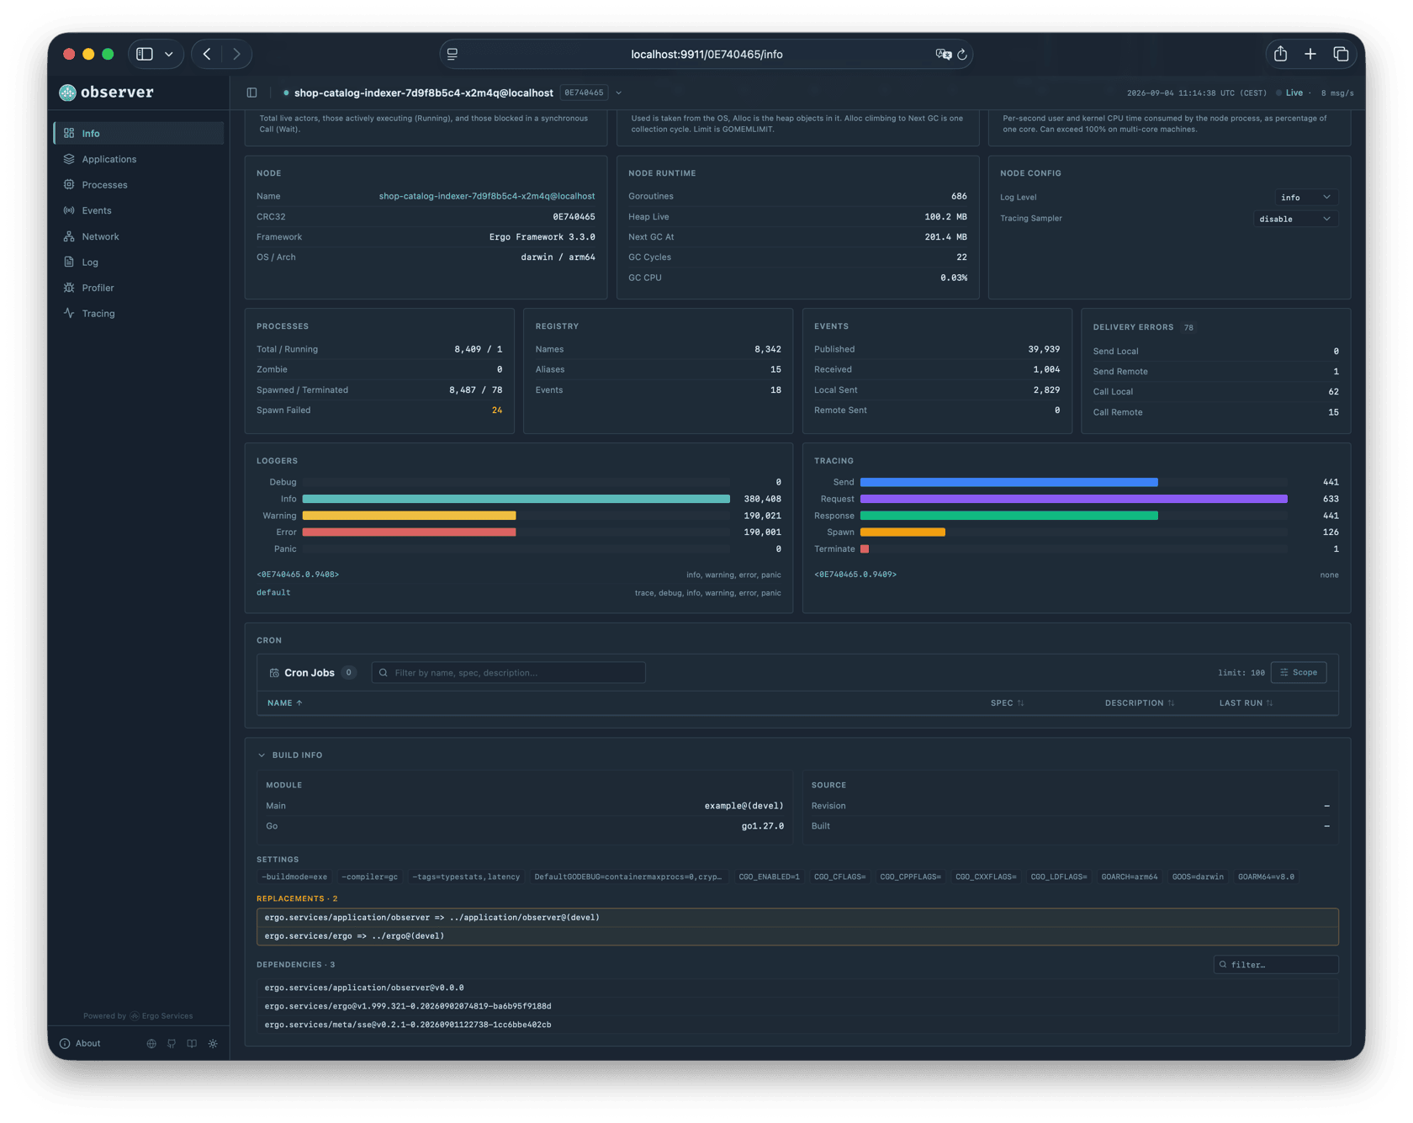The height and width of the screenshot is (1123, 1413).
Task: Click the logger process link <0E740465.0.9408>
Action: click(298, 575)
